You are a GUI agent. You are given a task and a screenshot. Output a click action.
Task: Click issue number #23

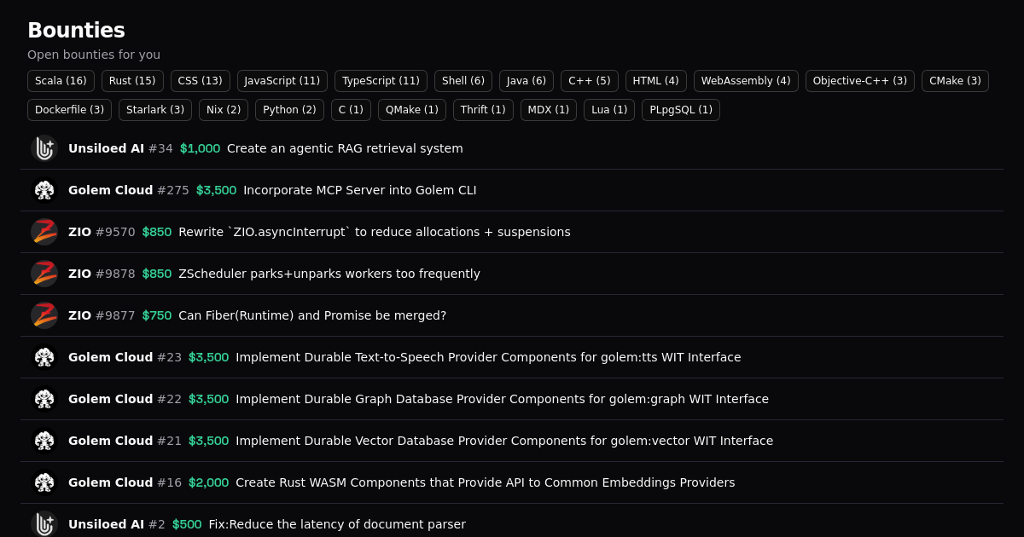click(x=169, y=357)
